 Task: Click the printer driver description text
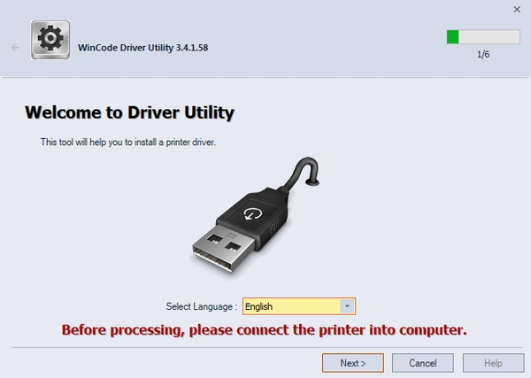(128, 142)
